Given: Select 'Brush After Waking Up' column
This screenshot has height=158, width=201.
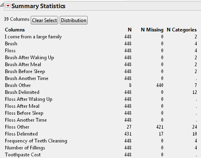Looking at the screenshot, I should point(29,58).
